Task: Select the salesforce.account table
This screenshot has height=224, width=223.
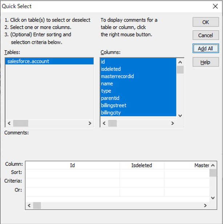Action: click(x=28, y=61)
